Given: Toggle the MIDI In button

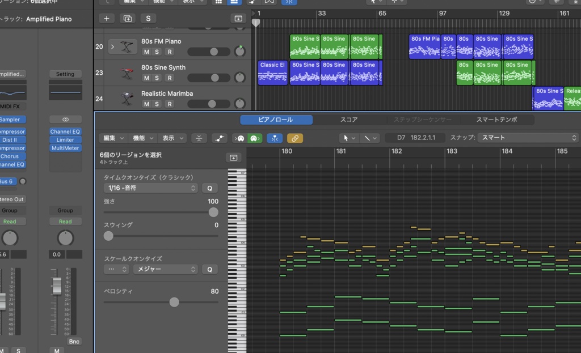Looking at the screenshot, I should [239, 138].
